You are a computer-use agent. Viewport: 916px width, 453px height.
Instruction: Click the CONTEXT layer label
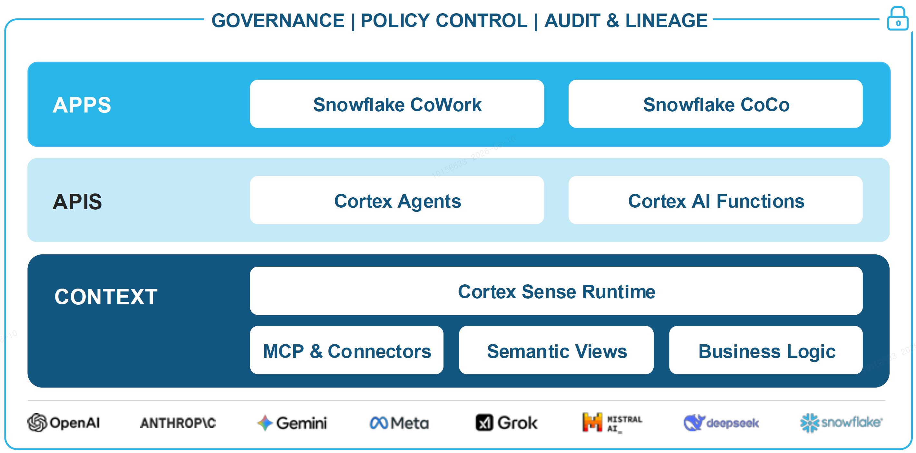coord(106,296)
